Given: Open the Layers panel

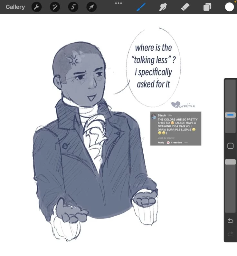Looking at the screenshot, I should [x=207, y=7].
